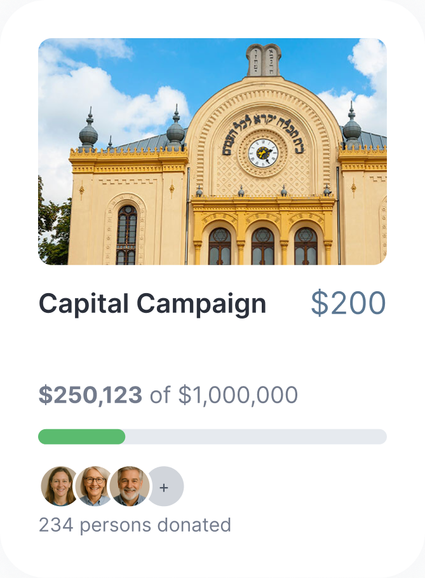Click the center Star of David arched window
The height and width of the screenshot is (578, 425).
point(262,245)
